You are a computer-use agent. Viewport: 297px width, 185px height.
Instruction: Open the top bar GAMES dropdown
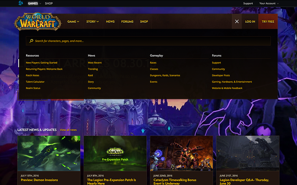click(34, 3)
